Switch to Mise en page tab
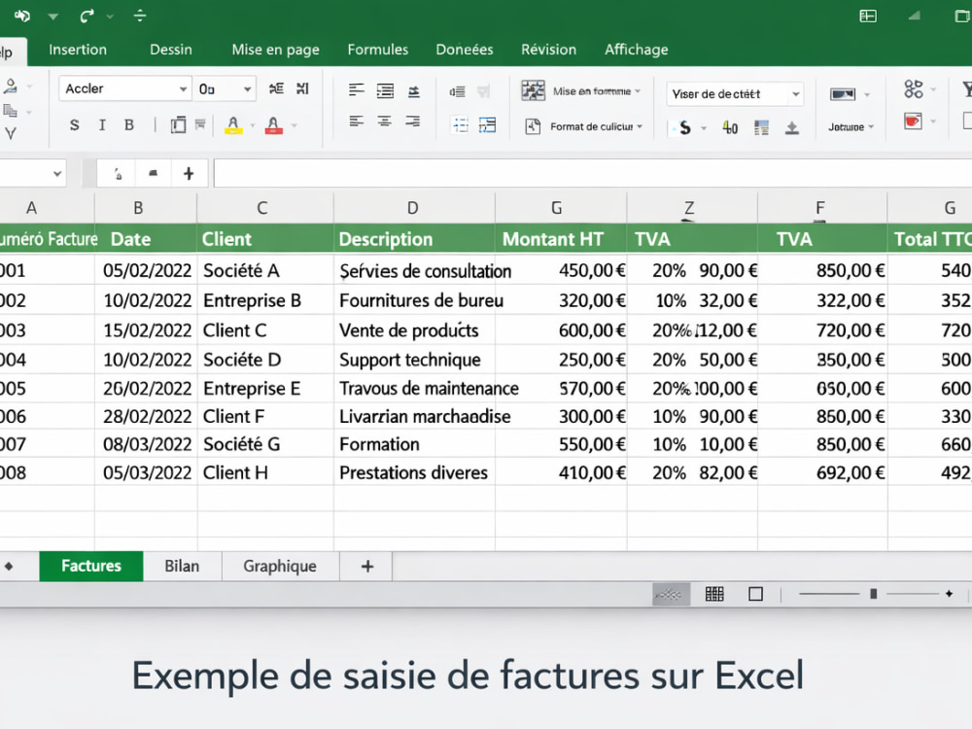Viewport: 972px width, 729px height. 275,50
